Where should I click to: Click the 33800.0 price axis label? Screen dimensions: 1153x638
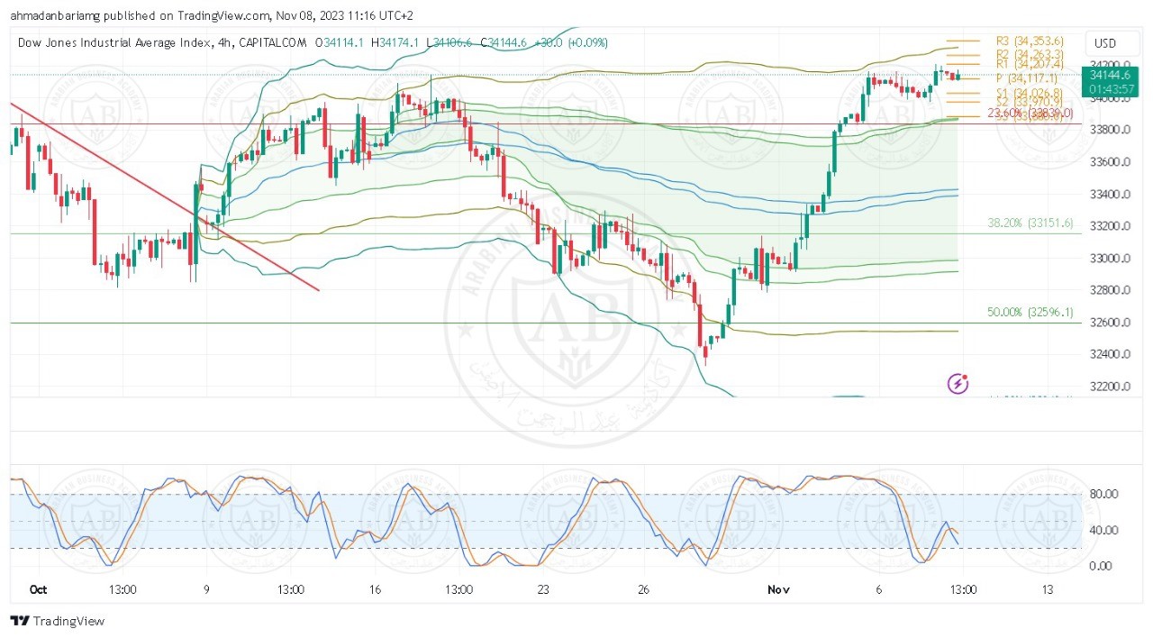tap(1110, 130)
